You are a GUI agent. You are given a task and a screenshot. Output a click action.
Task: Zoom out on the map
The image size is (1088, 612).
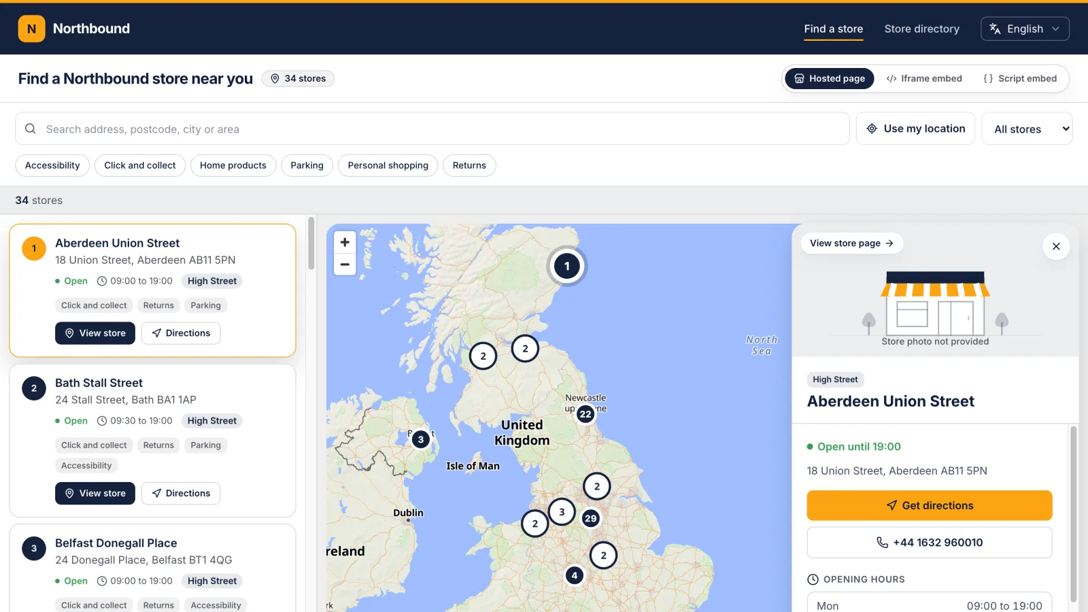pos(345,265)
